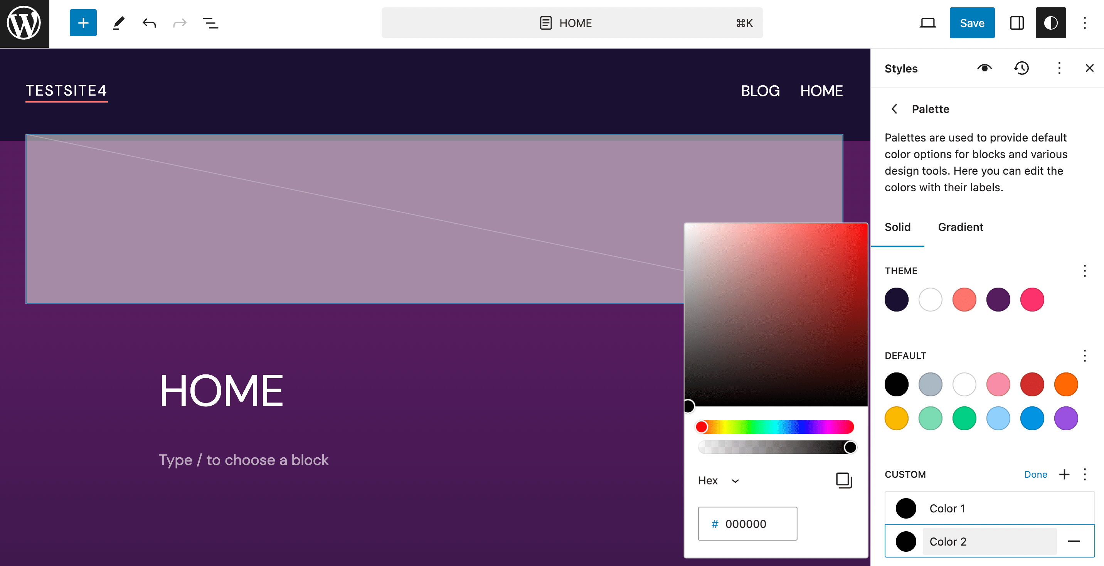Screen dimensions: 1104x566
Task: Select the Solid tab
Action: tap(898, 227)
